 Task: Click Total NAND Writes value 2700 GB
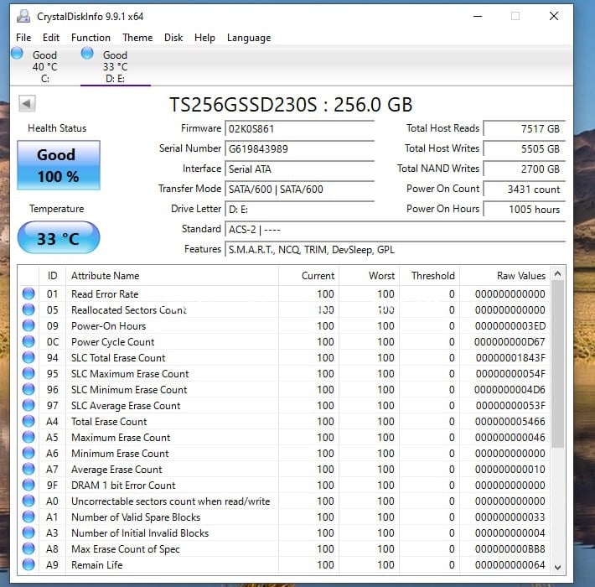tap(525, 169)
